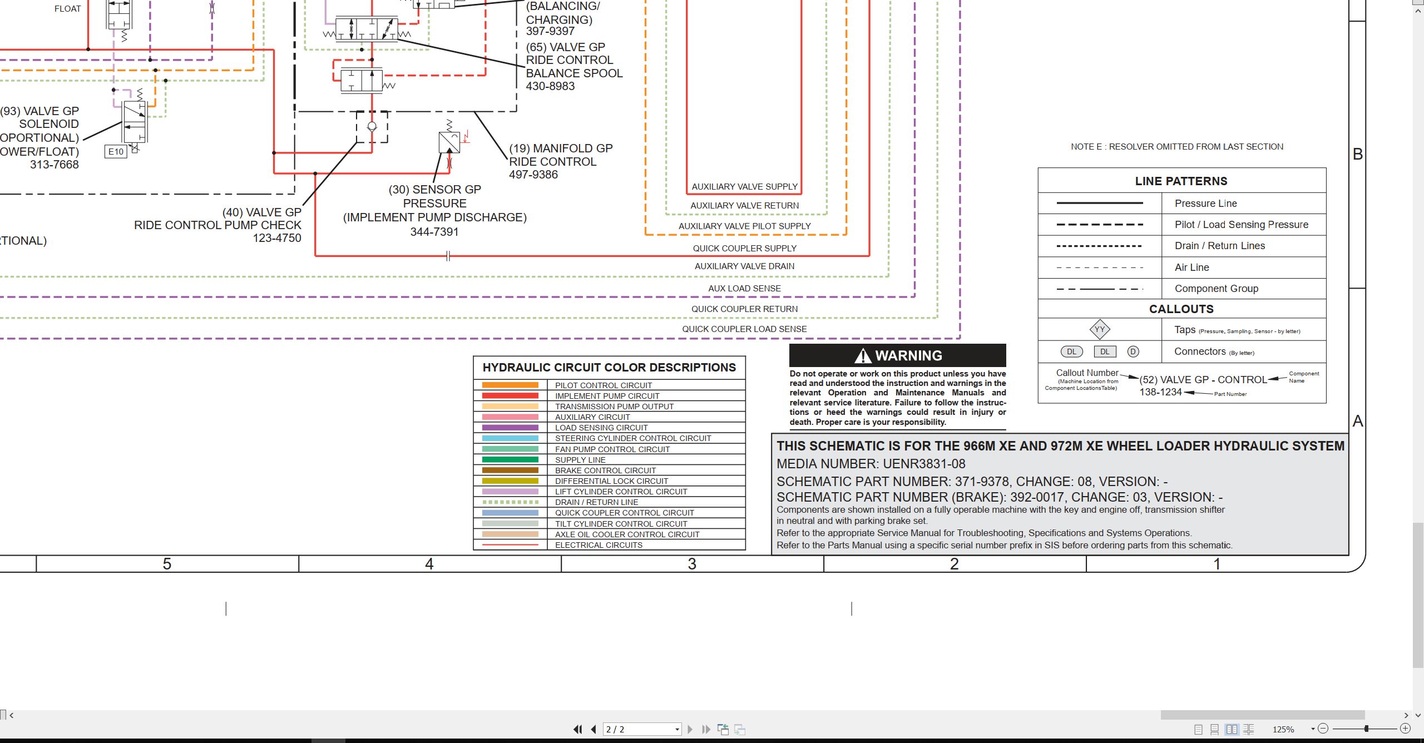Click the horizontal scrollbar thumb
The width and height of the screenshot is (1424, 743).
pyautogui.click(x=1263, y=715)
